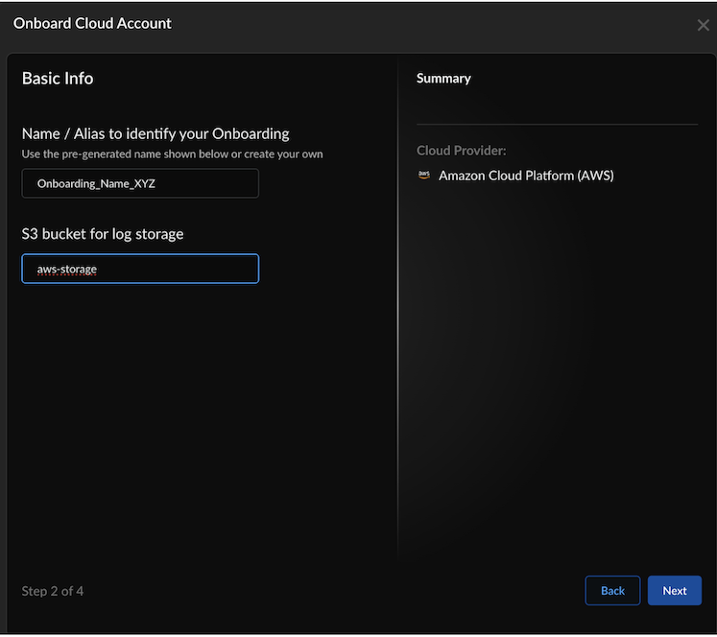This screenshot has width=717, height=637.
Task: Click the pre-generated name helper text
Action: (172, 153)
